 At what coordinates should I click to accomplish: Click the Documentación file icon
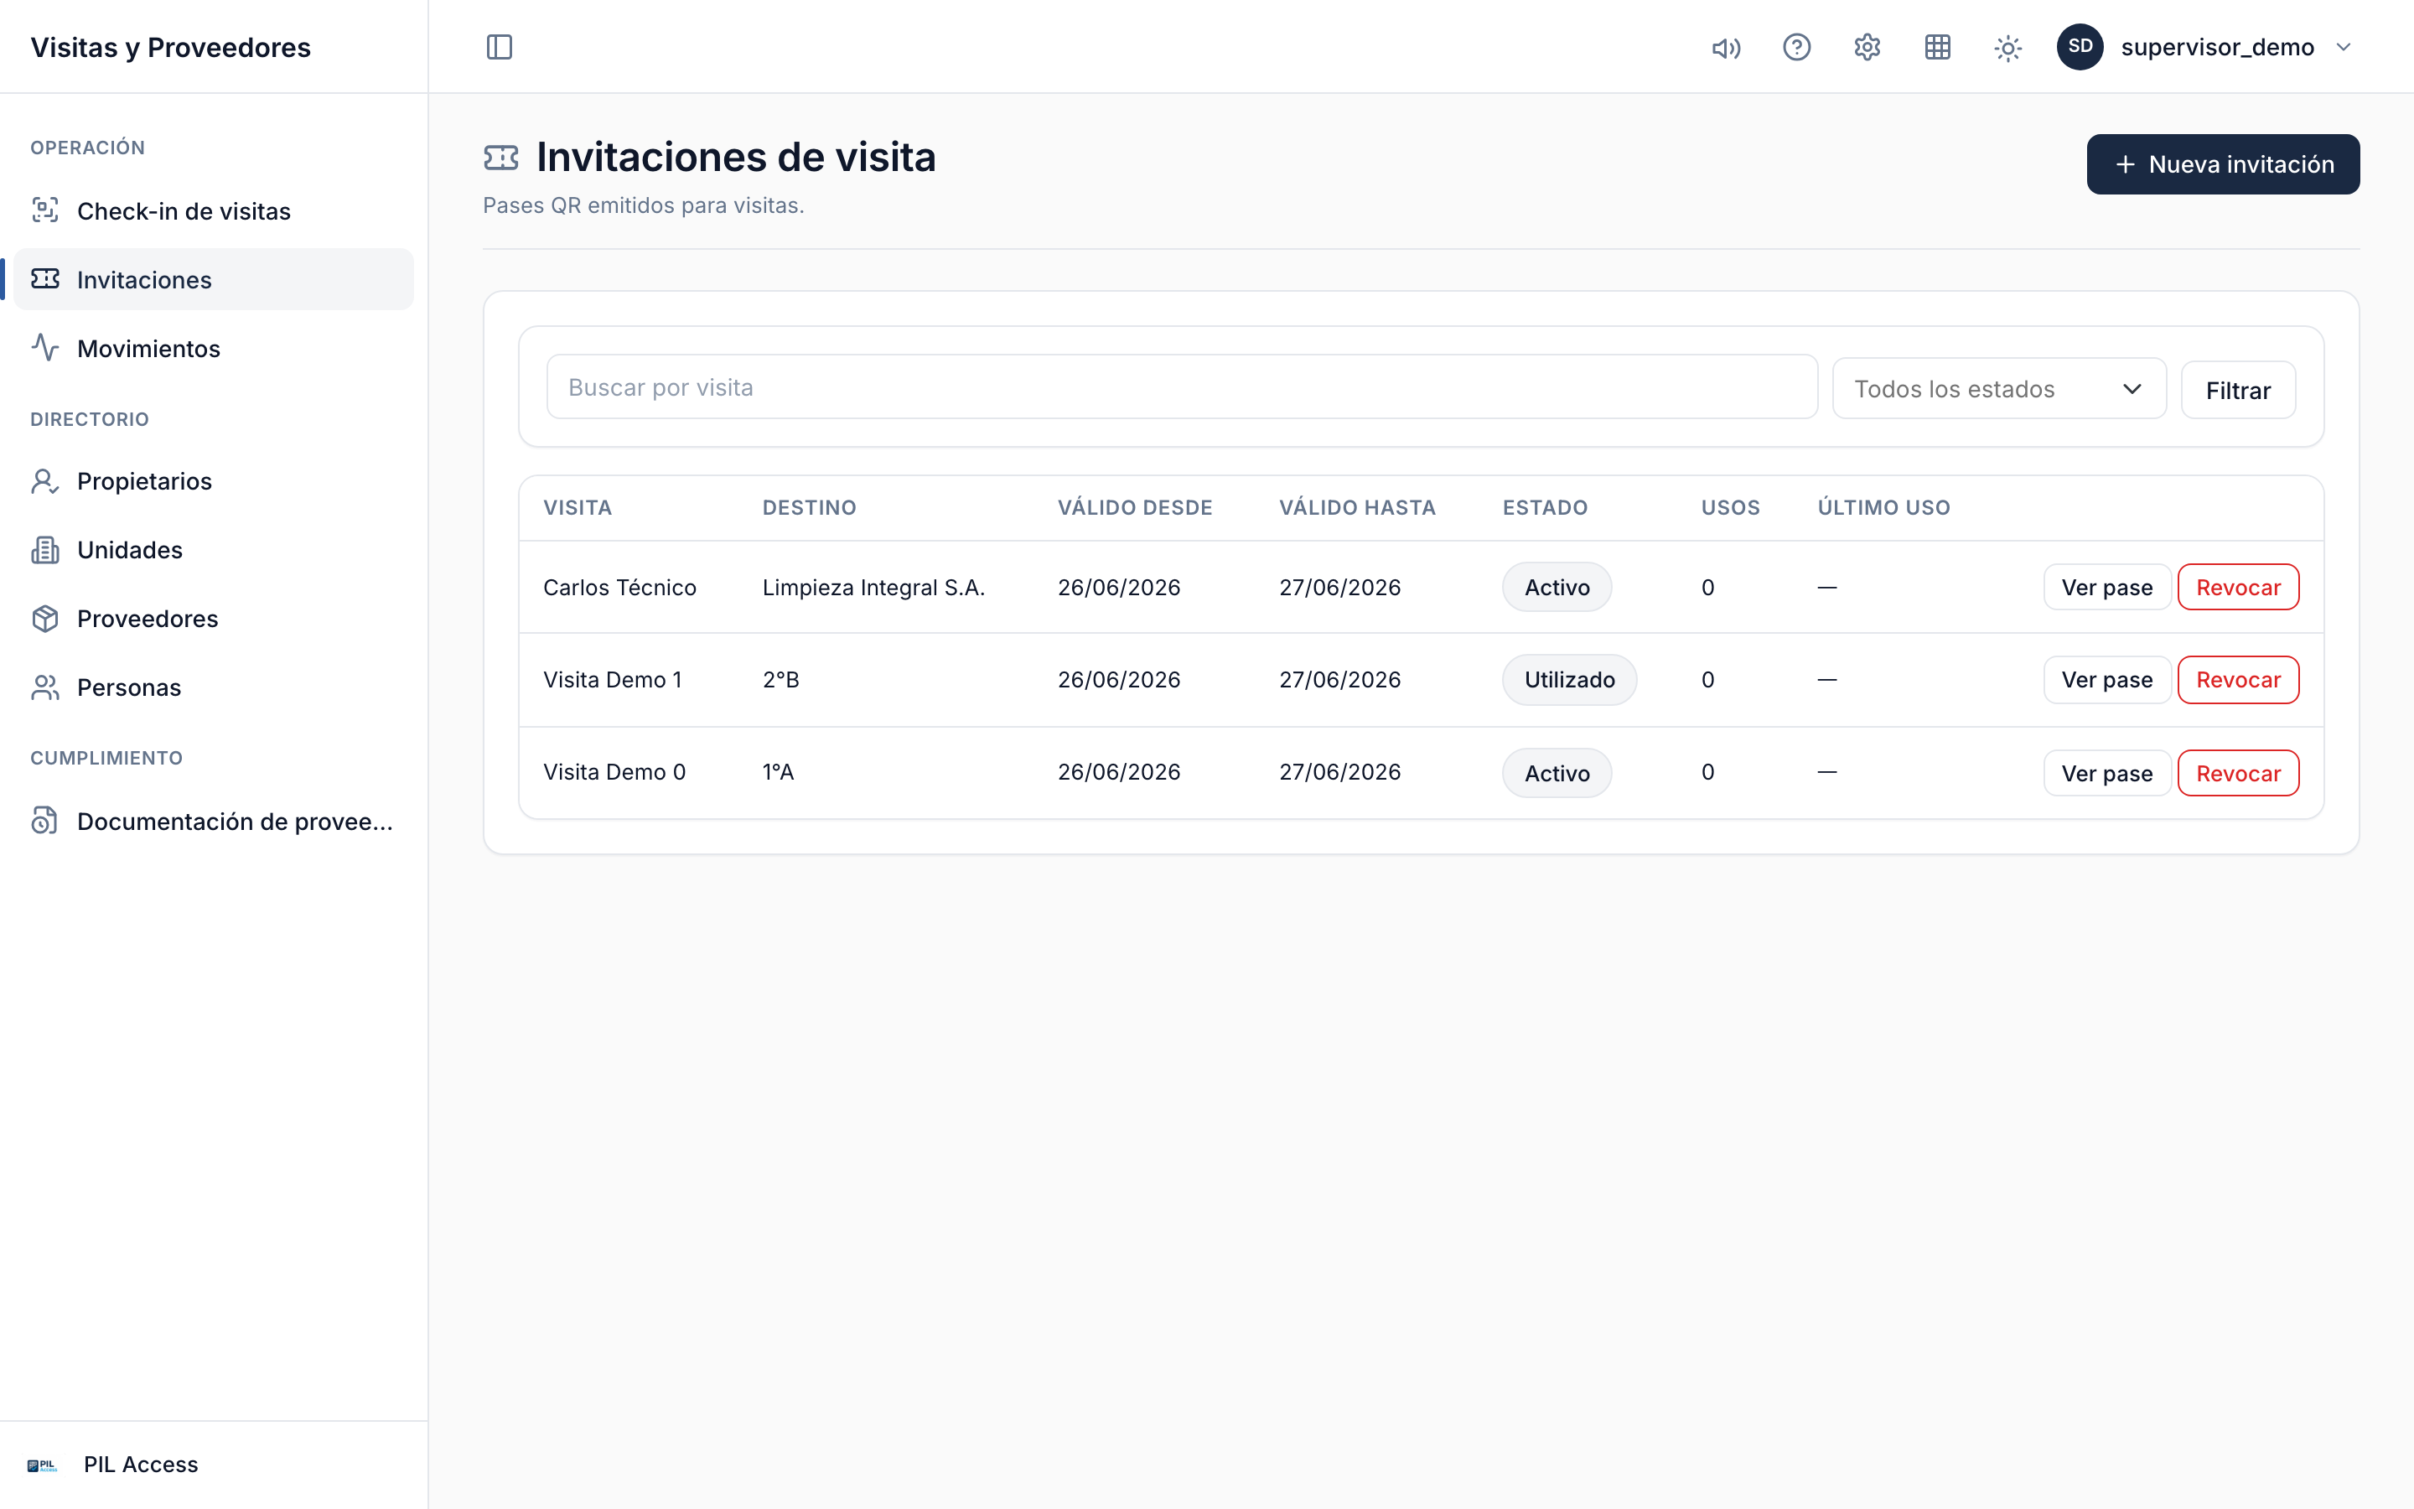(45, 821)
